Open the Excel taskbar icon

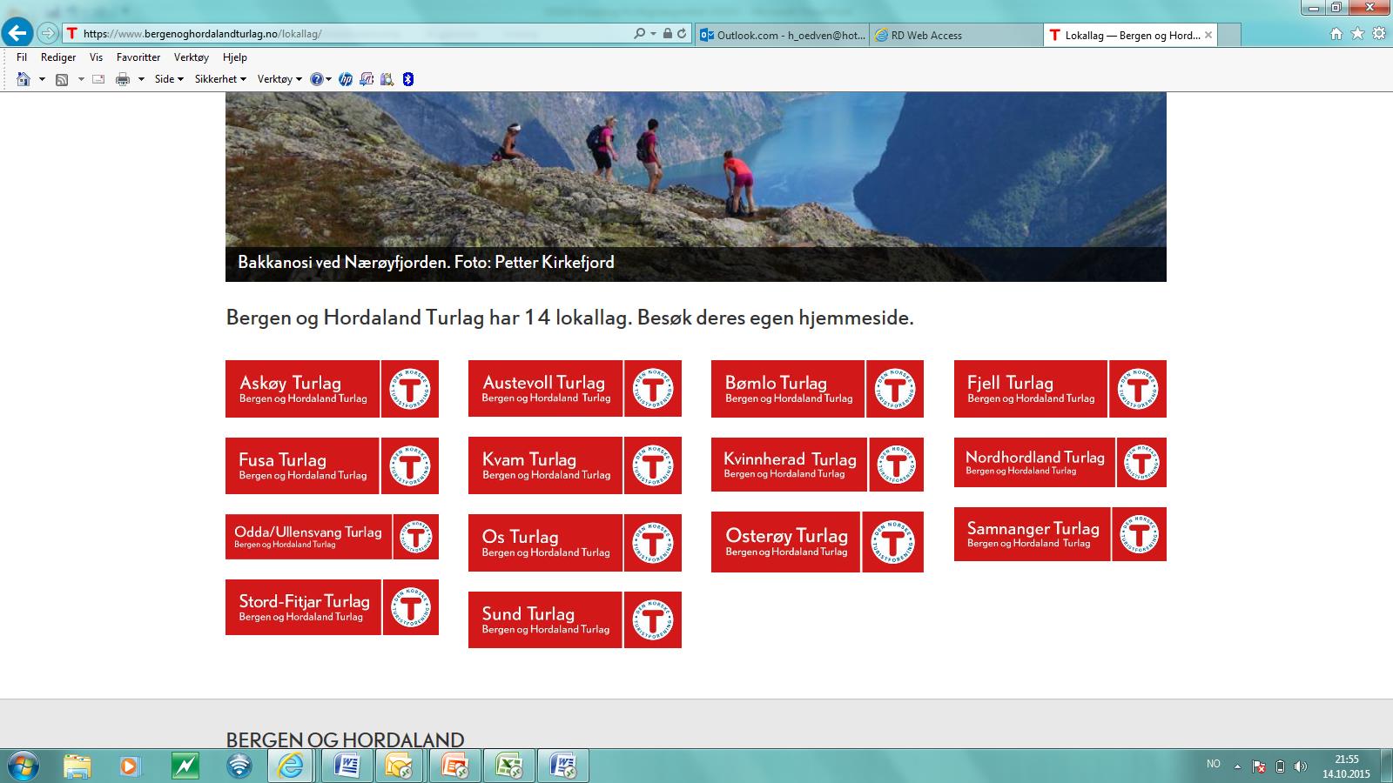click(508, 766)
